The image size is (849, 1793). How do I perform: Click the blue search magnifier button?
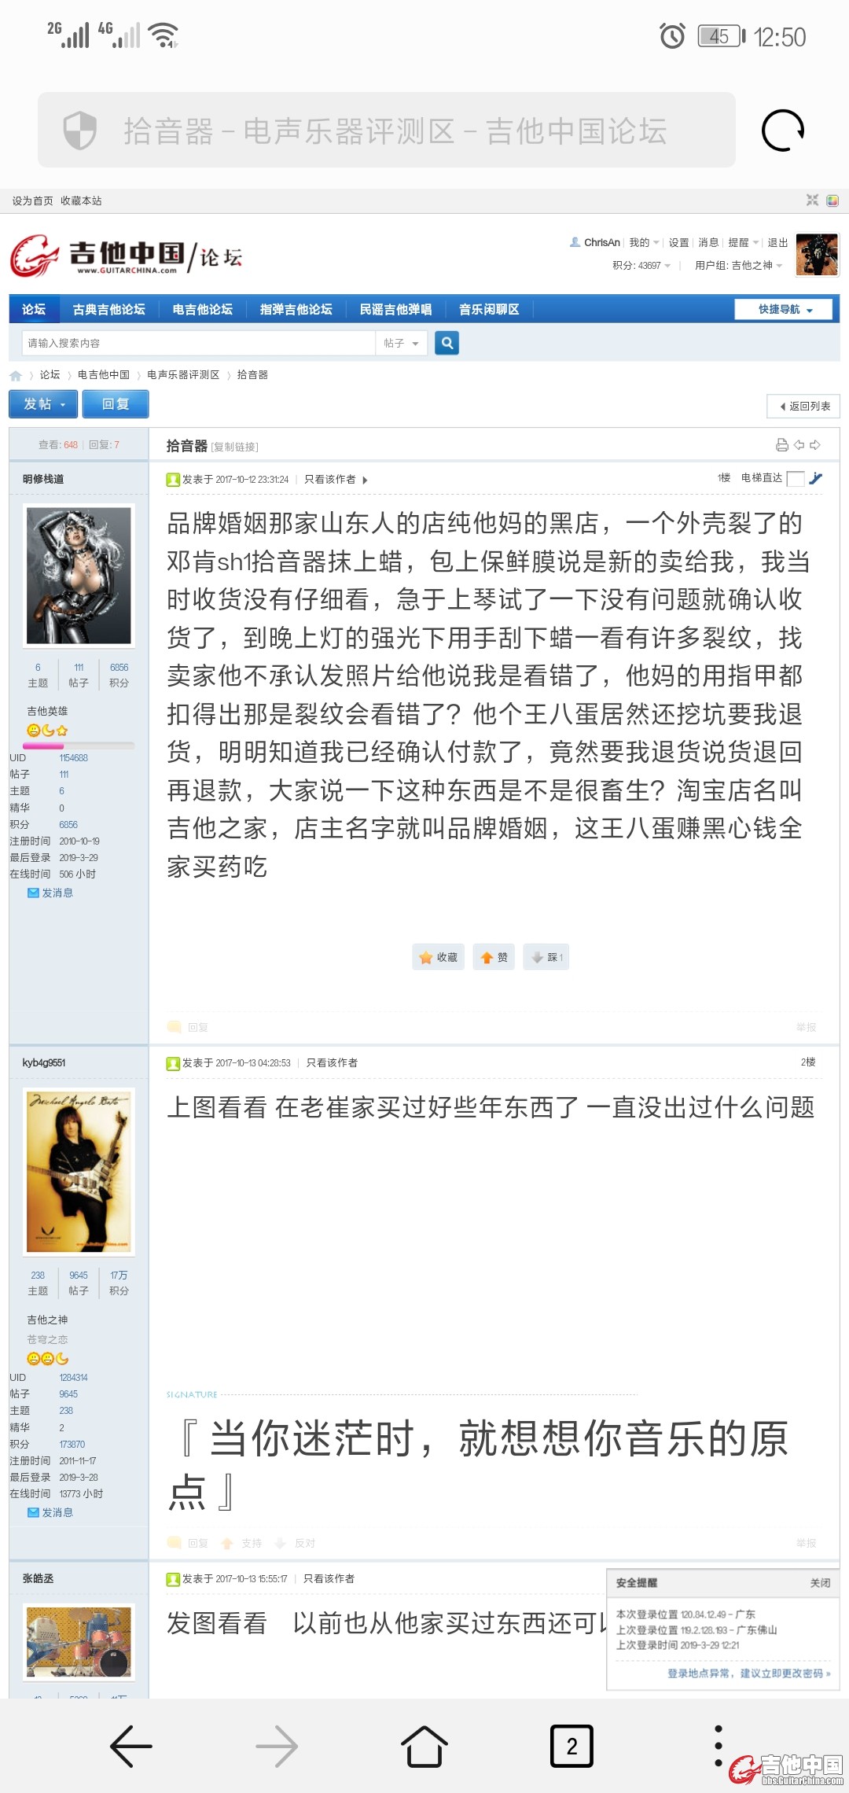[x=447, y=343]
